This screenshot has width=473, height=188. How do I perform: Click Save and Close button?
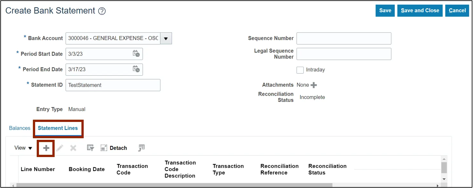tap(420, 11)
